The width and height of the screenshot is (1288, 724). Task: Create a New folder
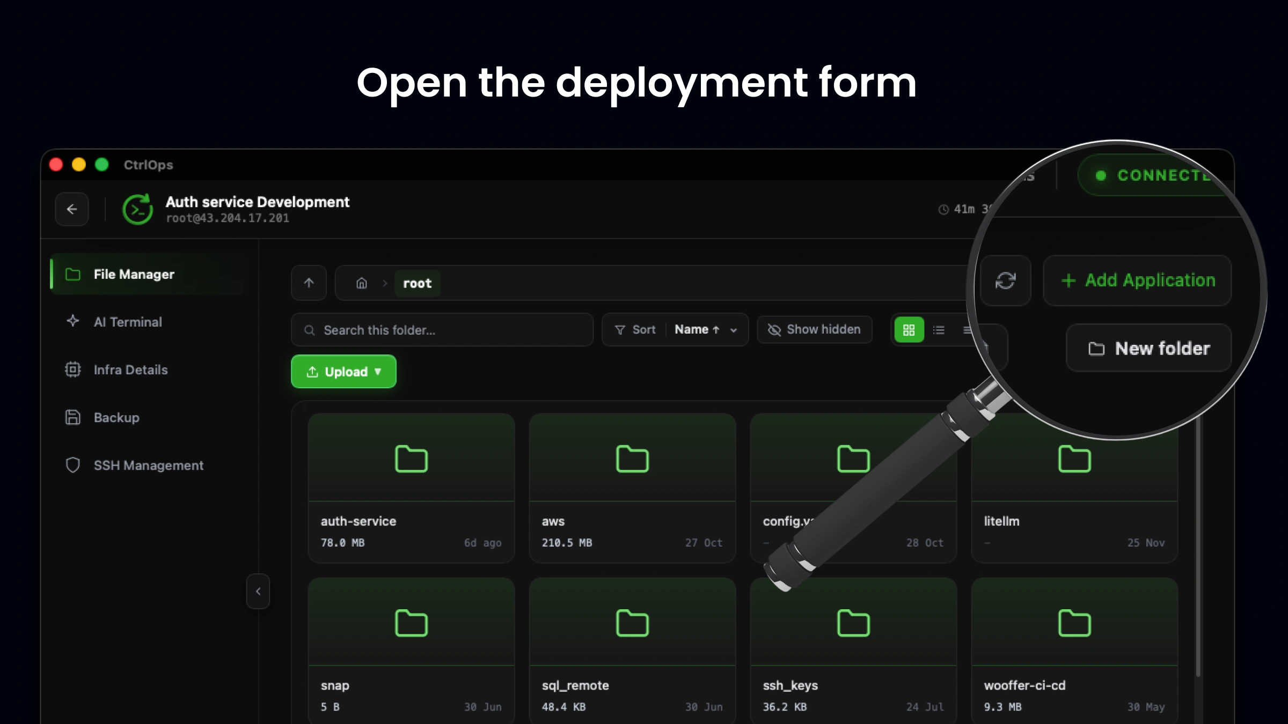coord(1148,348)
